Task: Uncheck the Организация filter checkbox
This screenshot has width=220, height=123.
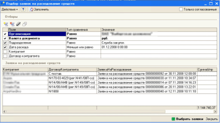Action: [x=5, y=34]
